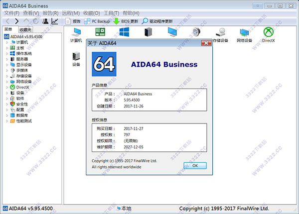Viewport: 299px width, 214px height.
Task: Open the 存储设备 storage icon in main pane
Action: click(221, 35)
